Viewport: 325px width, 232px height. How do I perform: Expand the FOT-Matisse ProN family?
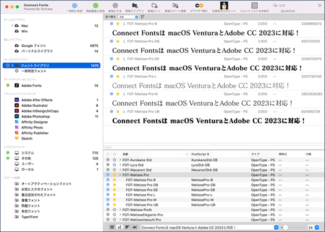pyautogui.click(x=120, y=209)
